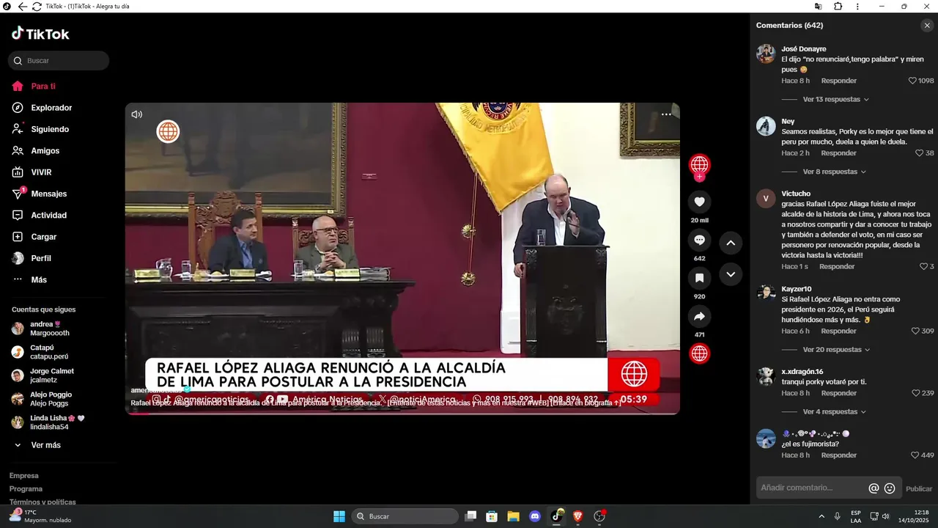Click the Buscar search field
The image size is (938, 528).
click(59, 61)
